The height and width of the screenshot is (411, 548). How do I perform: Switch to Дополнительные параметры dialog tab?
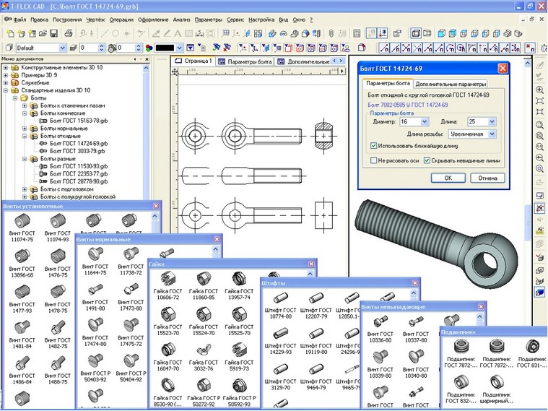451,84
